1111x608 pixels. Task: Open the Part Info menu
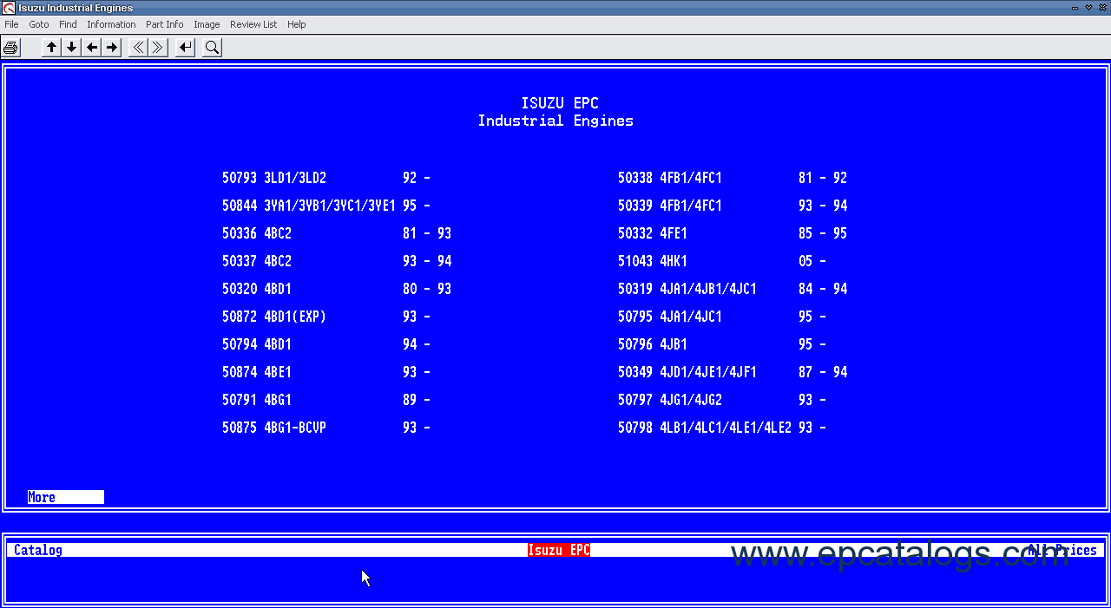[165, 24]
